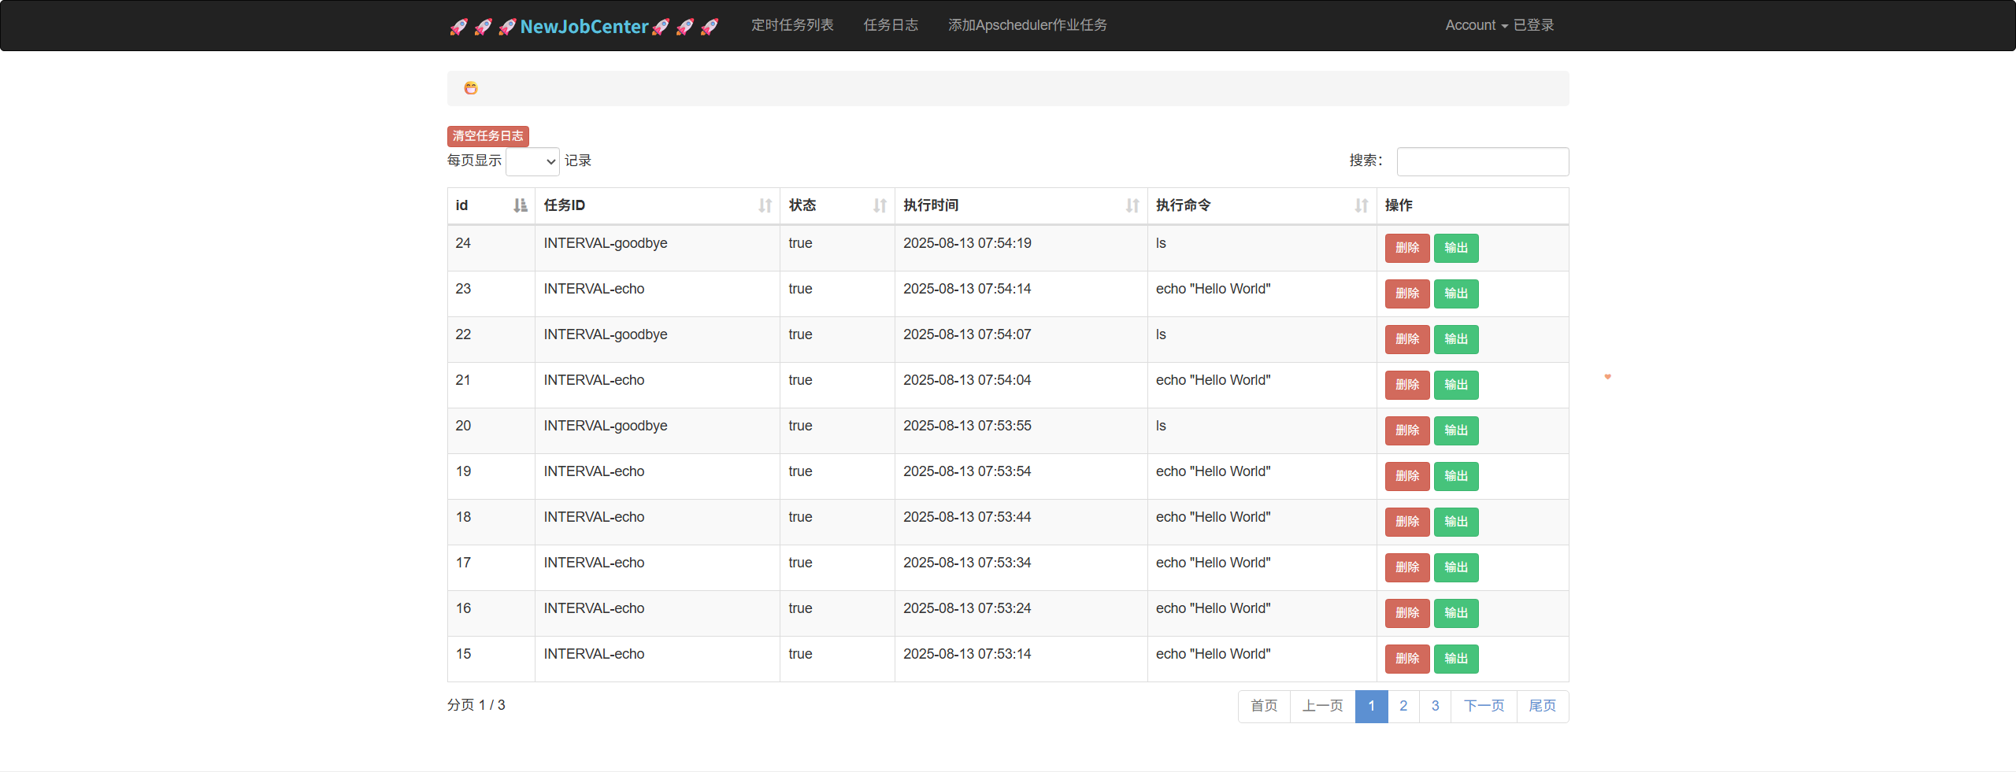The image size is (2016, 772).
Task: Click the true status in row 17
Action: pos(800,563)
